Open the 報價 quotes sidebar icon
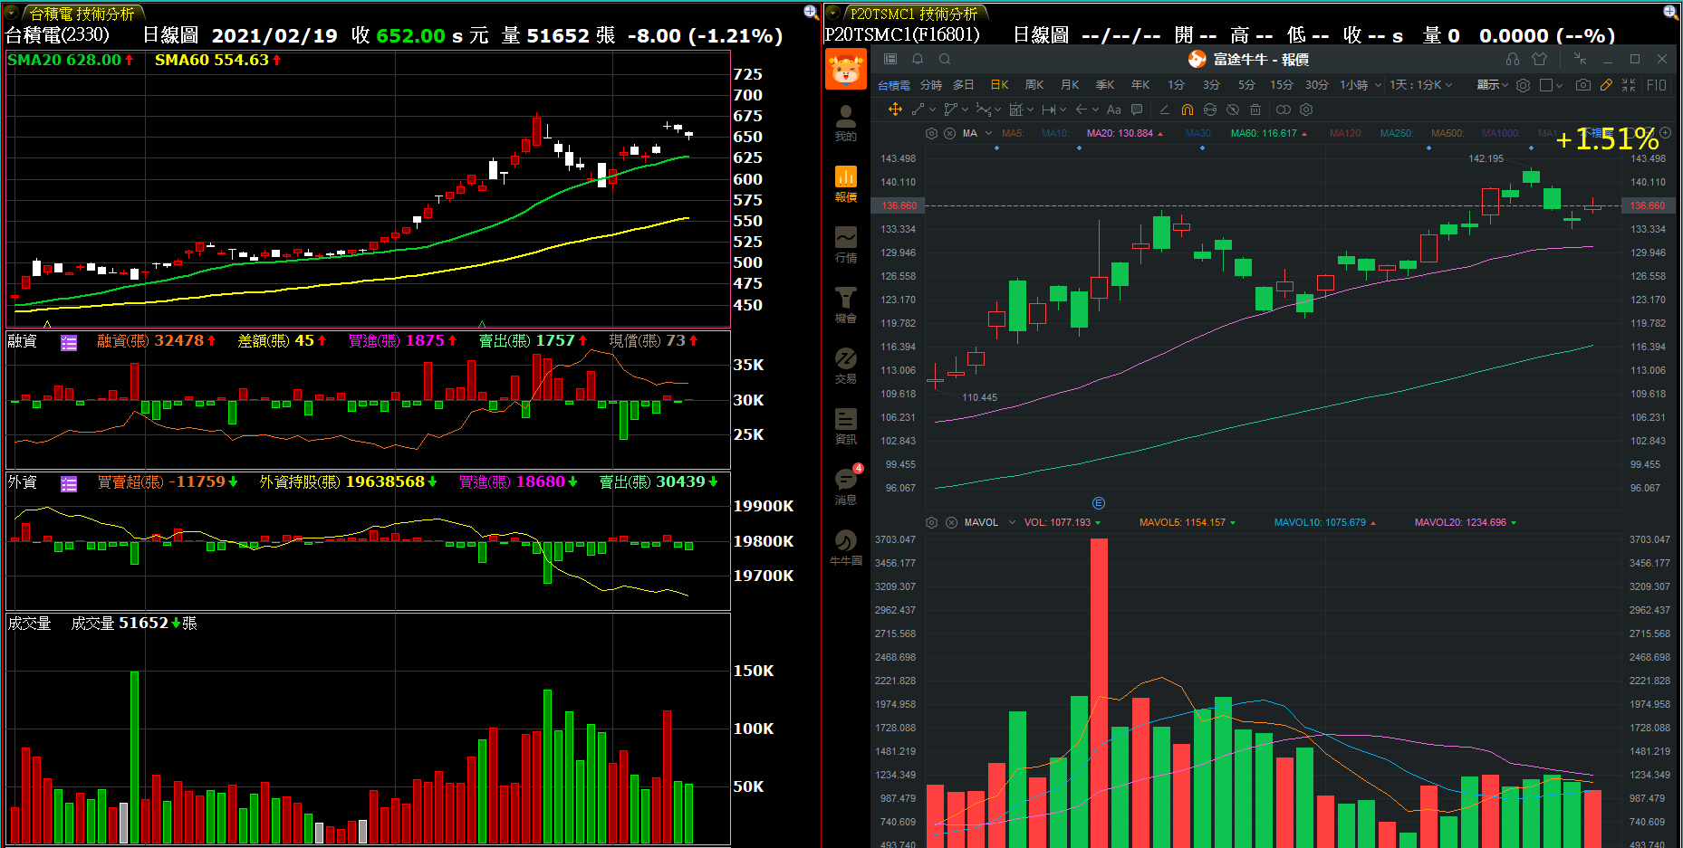The image size is (1683, 848). (x=845, y=184)
